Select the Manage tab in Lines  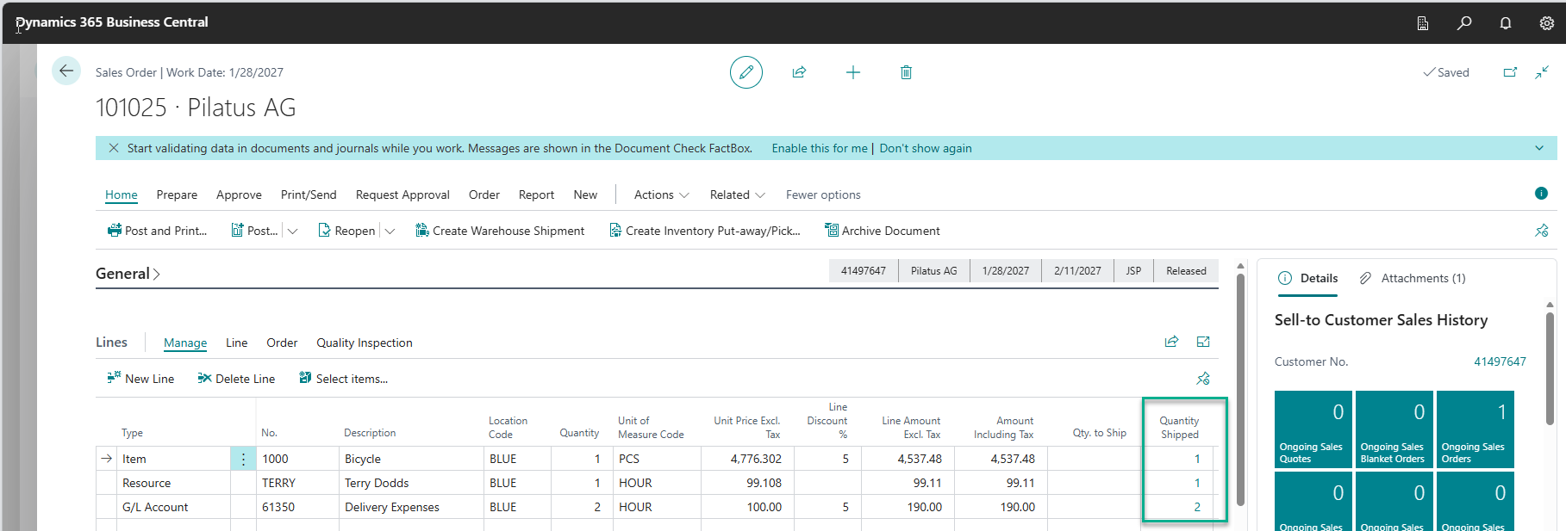pyautogui.click(x=185, y=343)
